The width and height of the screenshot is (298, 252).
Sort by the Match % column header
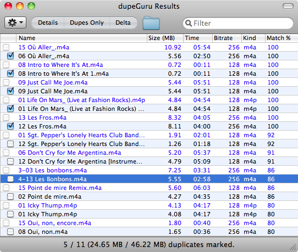(282, 38)
